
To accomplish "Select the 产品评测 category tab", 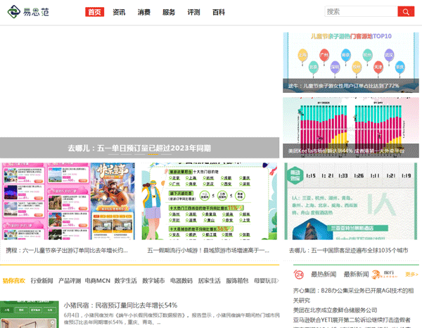I will pyautogui.click(x=70, y=281).
